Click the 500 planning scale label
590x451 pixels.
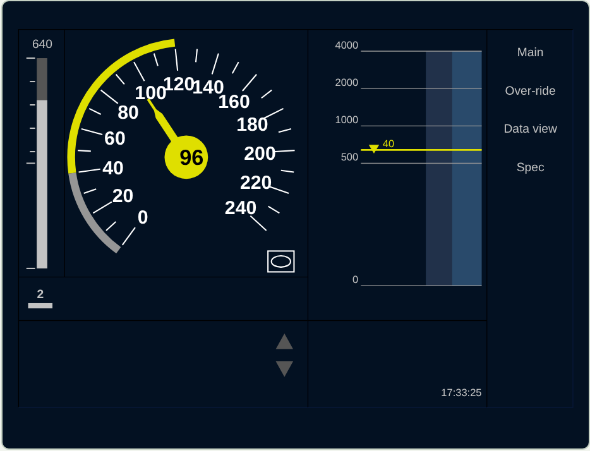(349, 157)
